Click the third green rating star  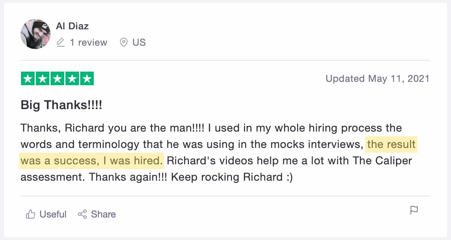(x=57, y=79)
